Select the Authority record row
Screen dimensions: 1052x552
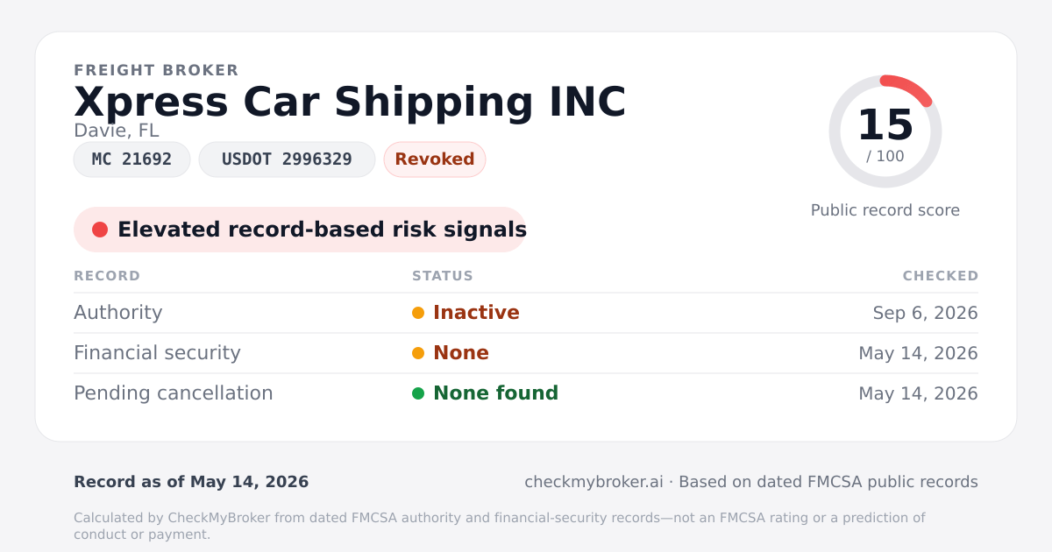coord(526,313)
